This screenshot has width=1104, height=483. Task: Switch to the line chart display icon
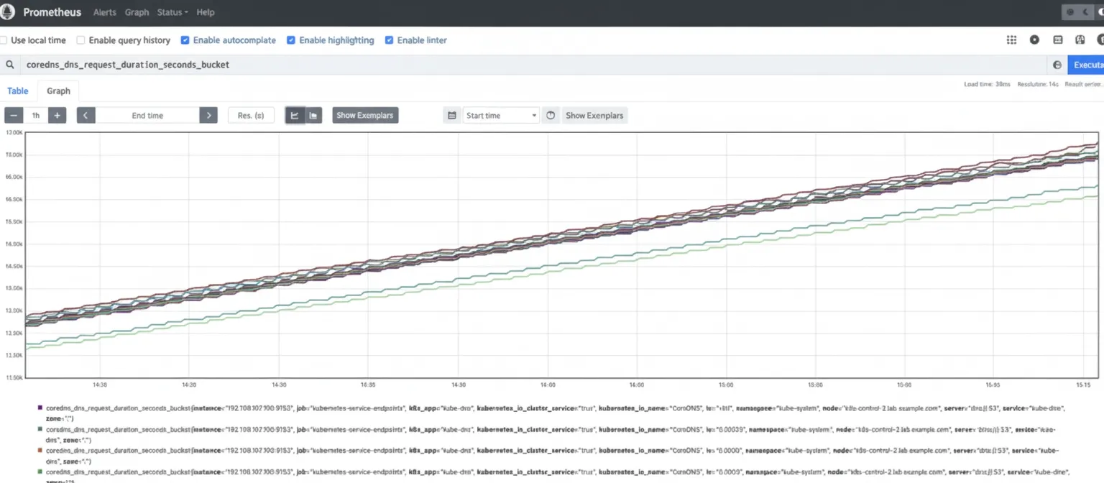pyautogui.click(x=295, y=115)
